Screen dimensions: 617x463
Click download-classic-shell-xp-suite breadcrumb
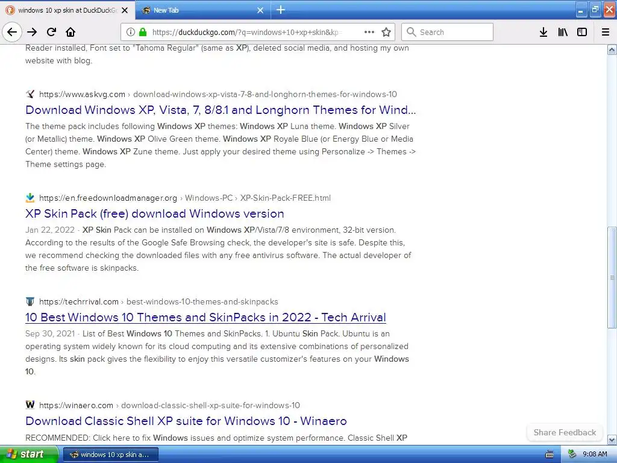point(210,405)
